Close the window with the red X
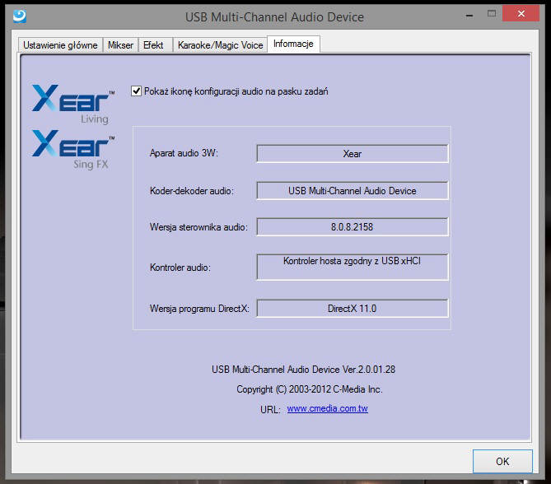The height and width of the screenshot is (484, 551). (x=521, y=14)
